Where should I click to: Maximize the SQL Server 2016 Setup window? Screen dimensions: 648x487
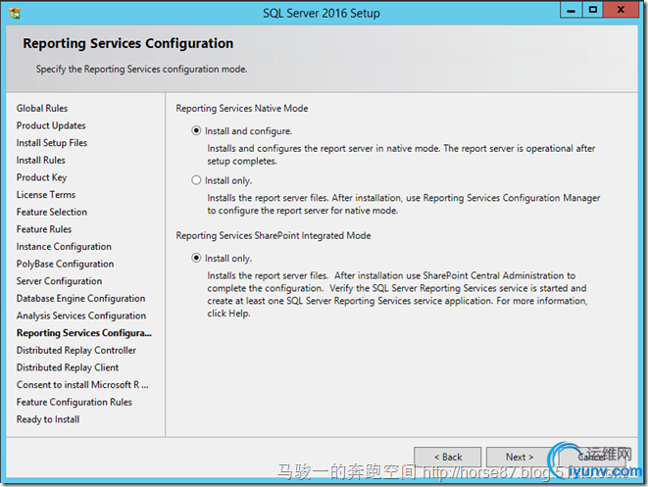click(x=593, y=10)
